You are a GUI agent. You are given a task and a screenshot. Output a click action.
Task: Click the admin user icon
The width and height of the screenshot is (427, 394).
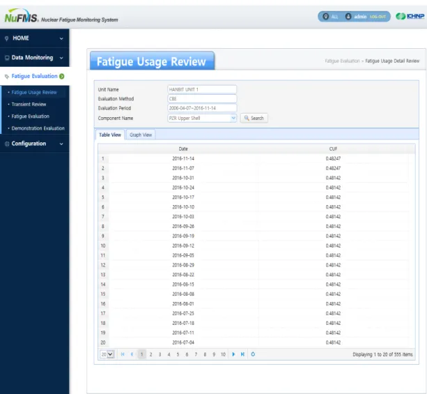[x=348, y=17]
